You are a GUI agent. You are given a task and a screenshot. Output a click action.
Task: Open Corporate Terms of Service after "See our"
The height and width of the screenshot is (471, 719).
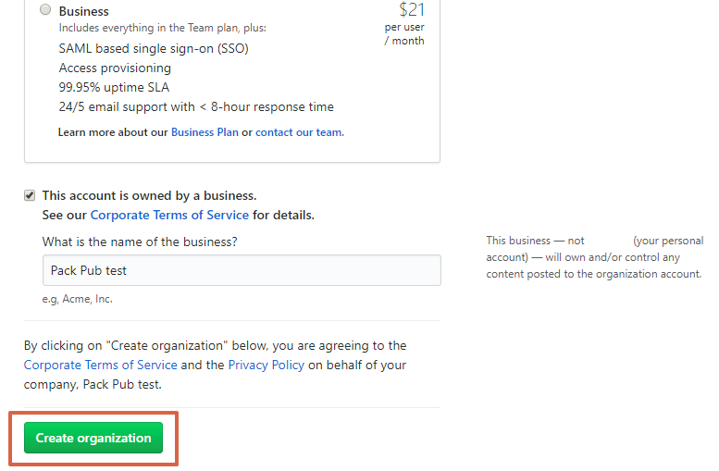(169, 215)
